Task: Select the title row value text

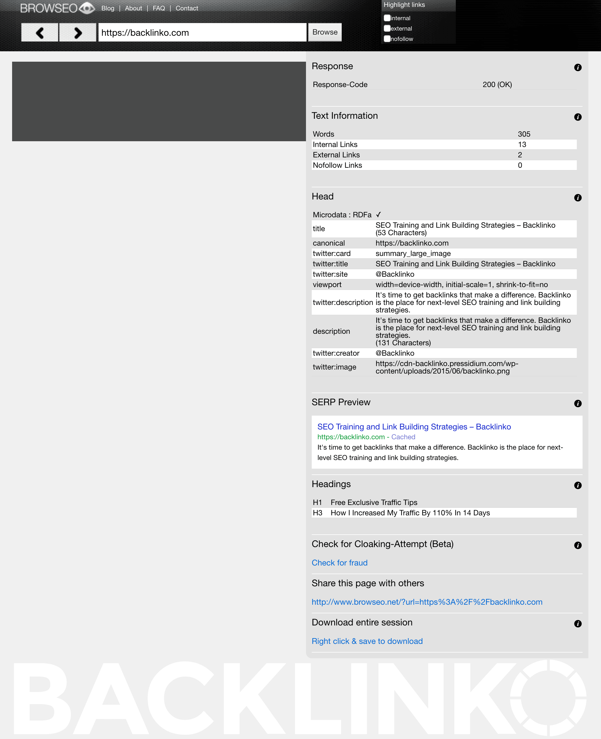Action: 465,229
